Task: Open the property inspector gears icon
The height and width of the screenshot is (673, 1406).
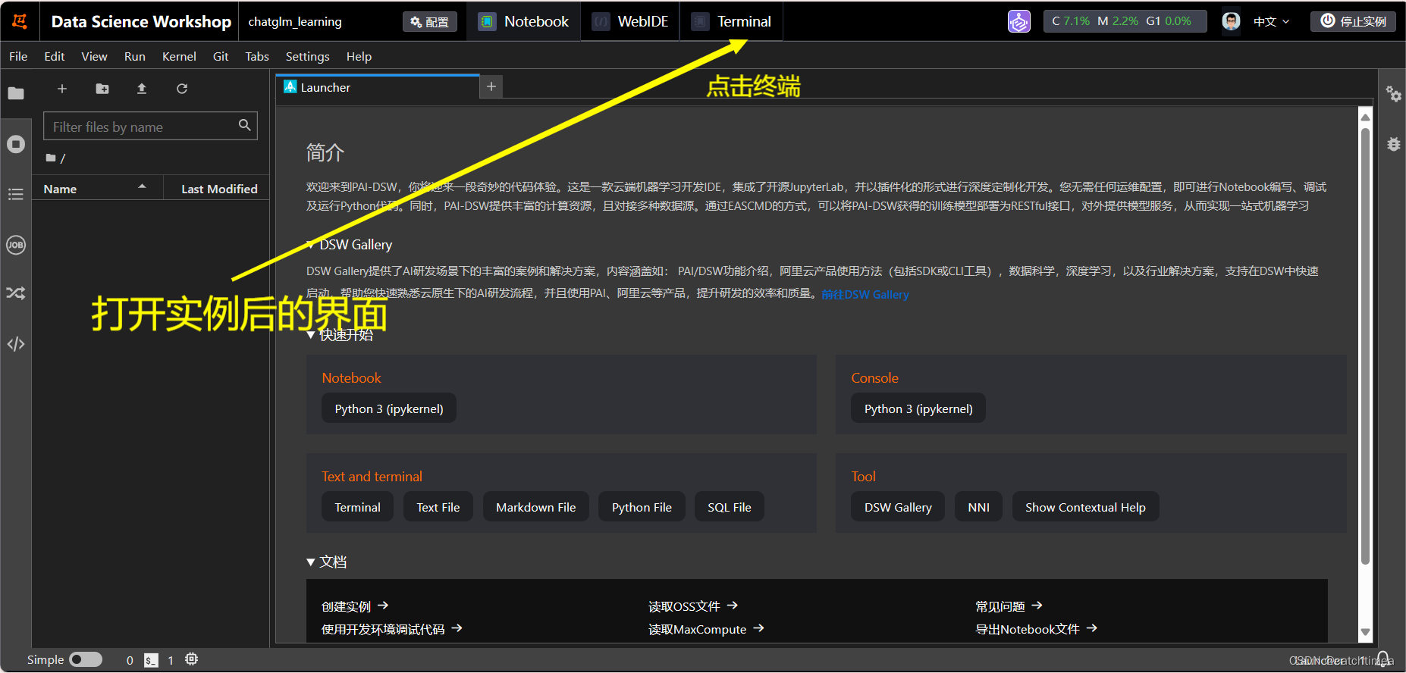Action: 1394,94
